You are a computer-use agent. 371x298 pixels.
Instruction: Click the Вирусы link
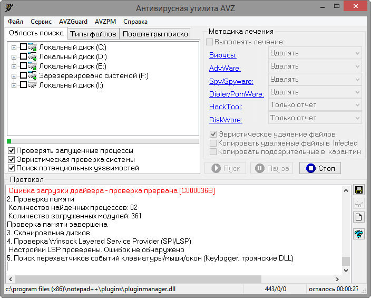click(222, 55)
